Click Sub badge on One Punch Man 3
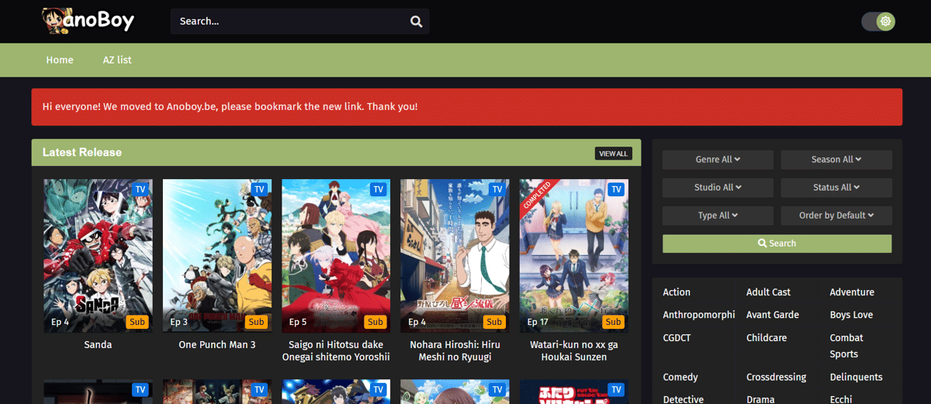931x404 pixels. [x=257, y=322]
